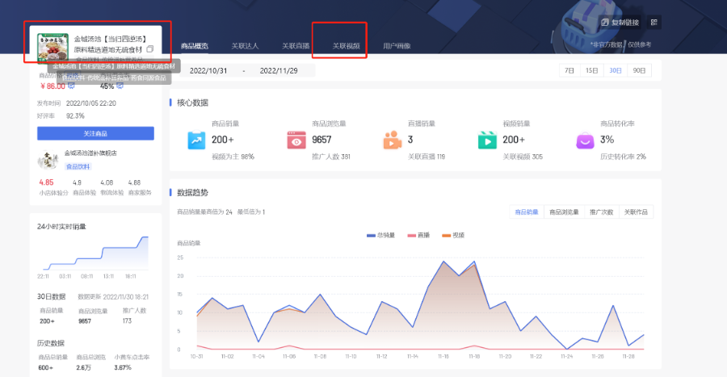Switch to the 关联达人 tab
This screenshot has width=727, height=377.
point(245,46)
